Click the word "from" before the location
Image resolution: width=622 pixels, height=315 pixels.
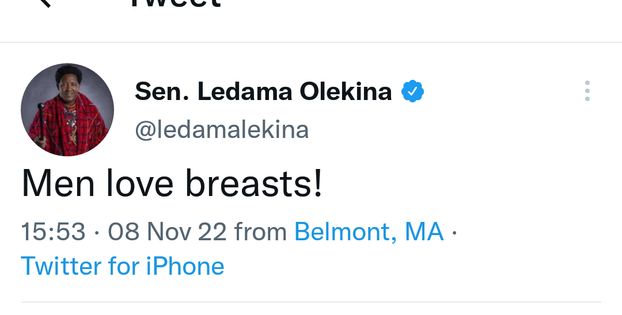(260, 232)
